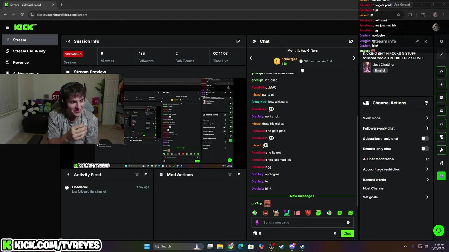
Task: Click the English language tag
Action: [x=380, y=70]
